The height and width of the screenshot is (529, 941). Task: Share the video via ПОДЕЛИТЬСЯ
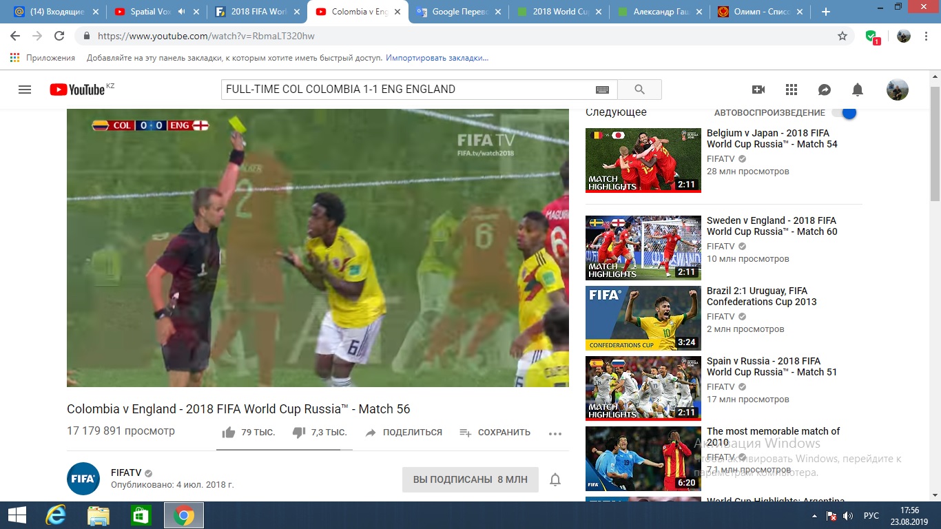point(403,433)
